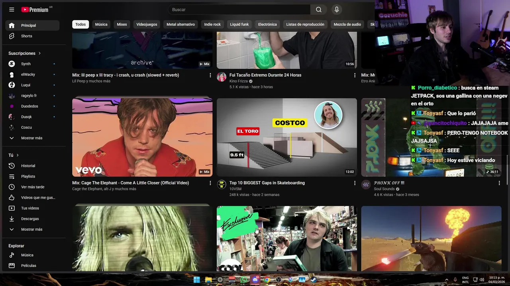Open Luqui channel subscription
Screen dimensions: 510x286
[32, 85]
